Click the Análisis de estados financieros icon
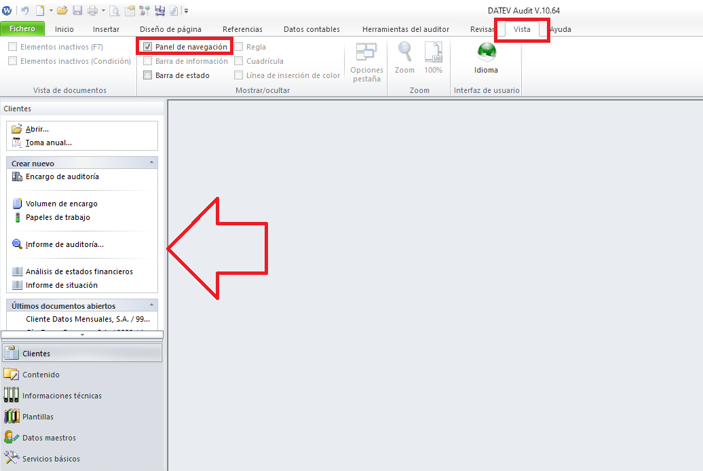Image resolution: width=703 pixels, height=471 pixels. pyautogui.click(x=17, y=271)
